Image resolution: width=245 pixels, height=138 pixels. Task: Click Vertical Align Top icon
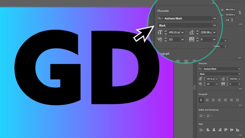click(x=226, y=130)
